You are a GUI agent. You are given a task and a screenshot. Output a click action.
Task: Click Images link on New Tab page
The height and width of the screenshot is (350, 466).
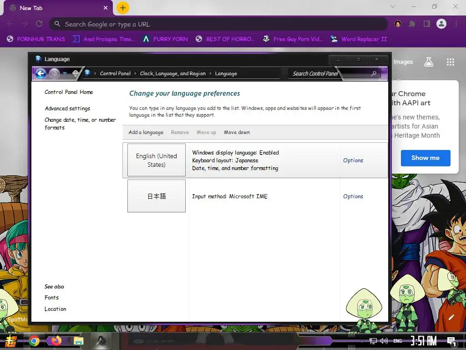point(403,62)
